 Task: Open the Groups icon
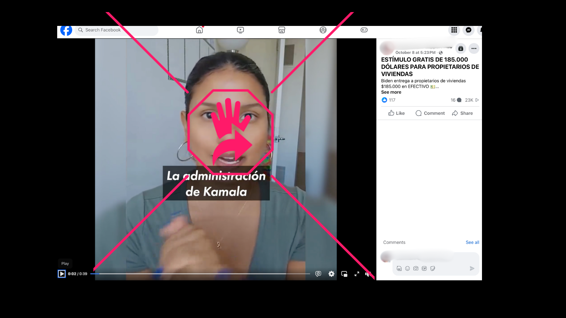pyautogui.click(x=323, y=30)
